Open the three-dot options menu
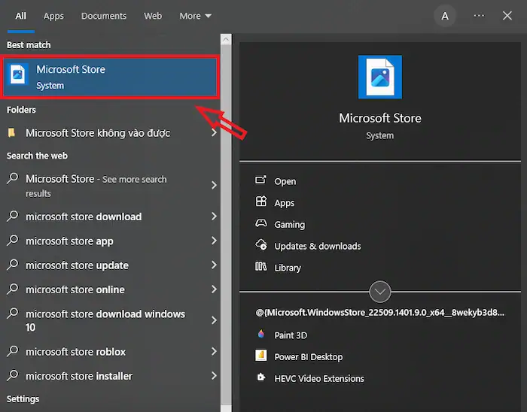 tap(479, 16)
